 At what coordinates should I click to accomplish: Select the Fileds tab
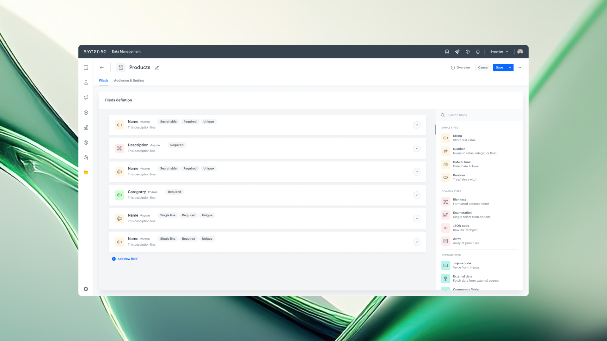point(104,81)
